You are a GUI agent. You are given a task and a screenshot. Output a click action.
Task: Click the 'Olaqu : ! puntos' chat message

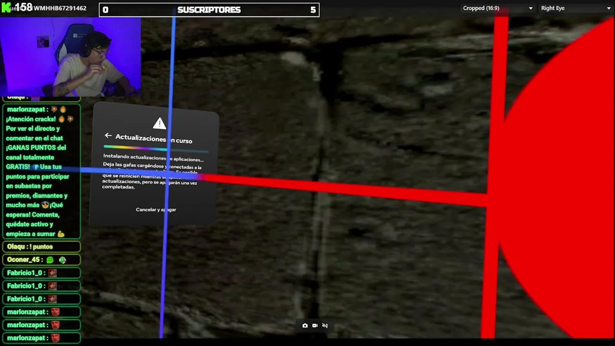click(x=41, y=247)
